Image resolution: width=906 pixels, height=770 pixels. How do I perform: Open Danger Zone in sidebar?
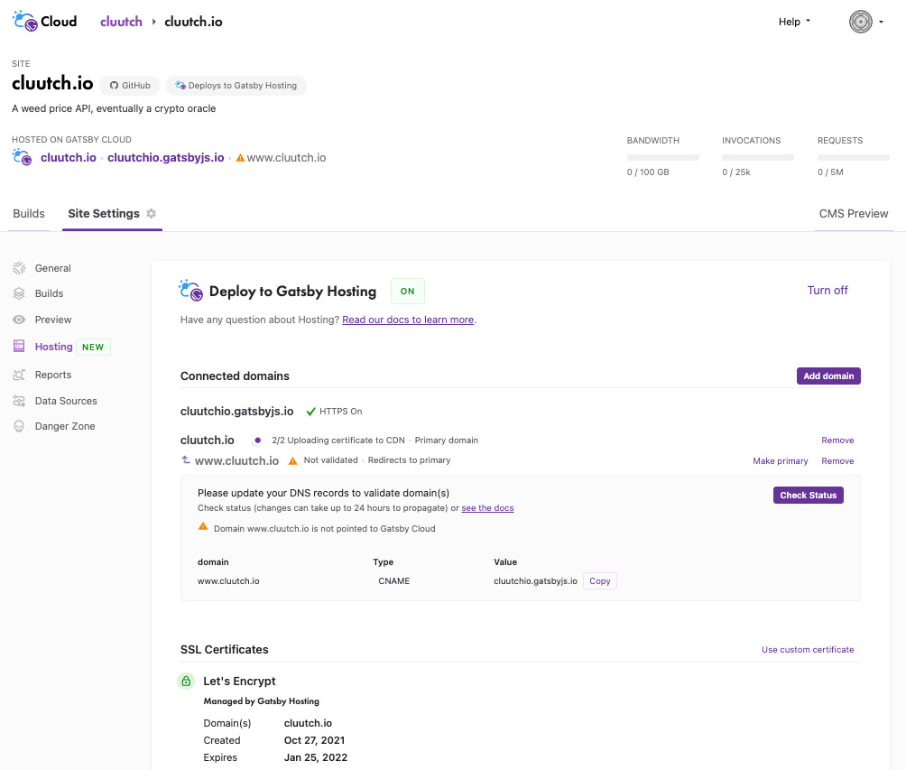(65, 426)
